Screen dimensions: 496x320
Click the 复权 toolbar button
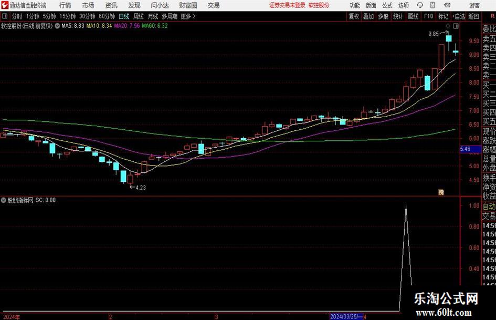354,16
